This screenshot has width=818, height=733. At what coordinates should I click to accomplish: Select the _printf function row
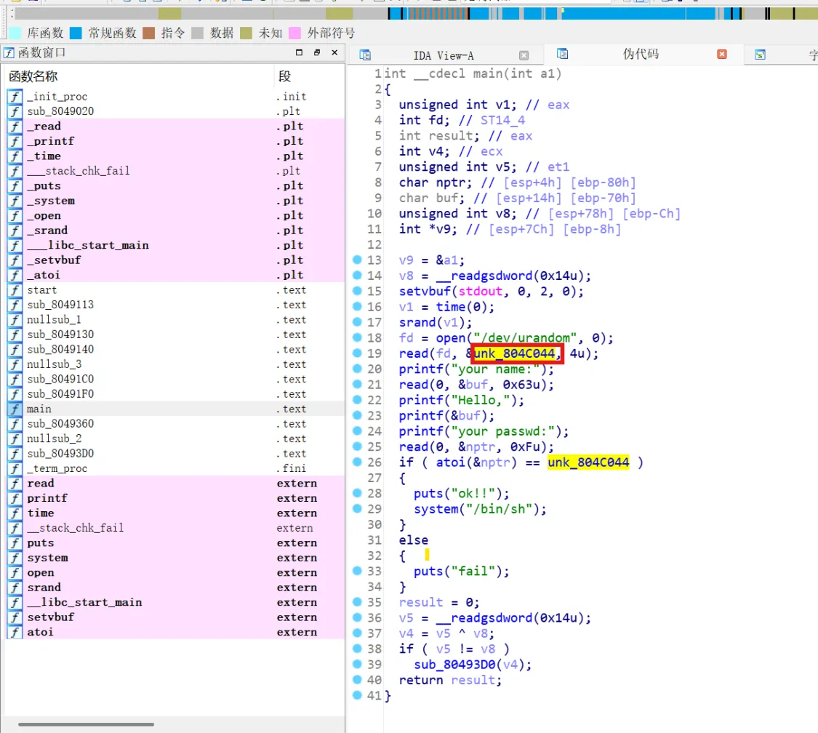175,141
